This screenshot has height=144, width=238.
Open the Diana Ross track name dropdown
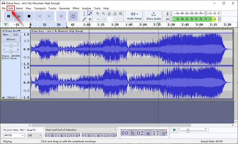tap(13, 31)
